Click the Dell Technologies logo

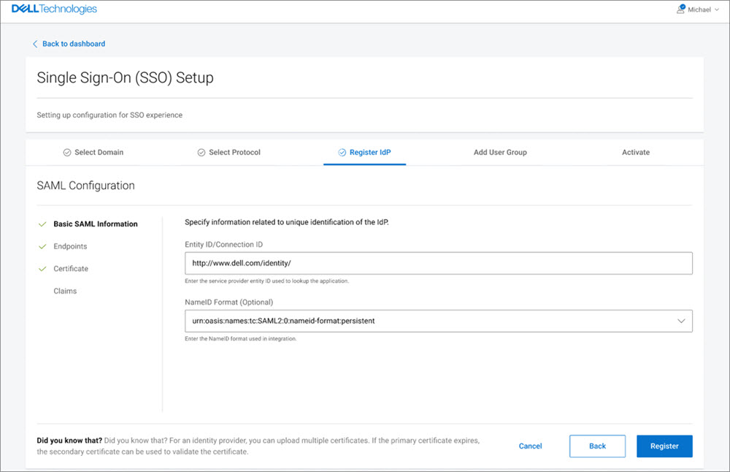click(x=54, y=9)
